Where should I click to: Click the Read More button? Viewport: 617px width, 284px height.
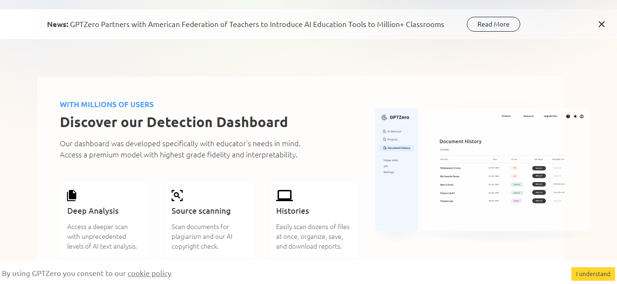[493, 24]
